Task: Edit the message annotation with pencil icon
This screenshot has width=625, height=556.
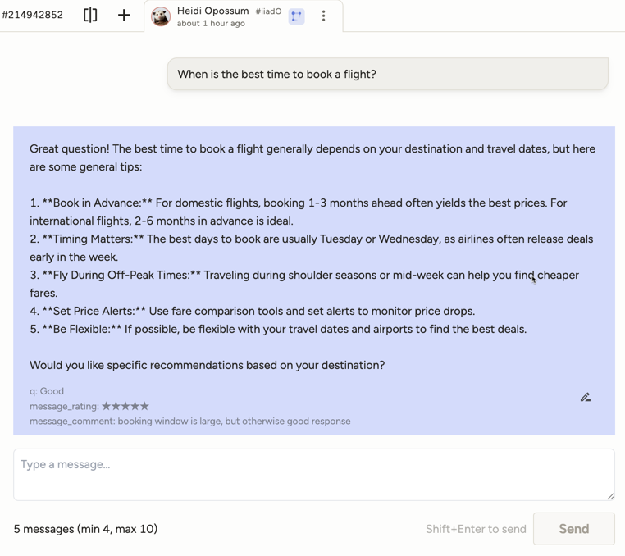Action: (585, 397)
